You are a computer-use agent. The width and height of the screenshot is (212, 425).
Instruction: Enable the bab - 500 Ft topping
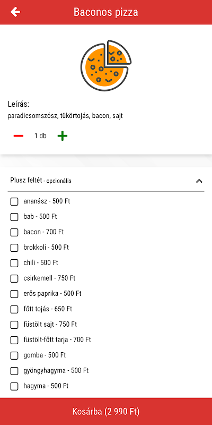(x=14, y=217)
